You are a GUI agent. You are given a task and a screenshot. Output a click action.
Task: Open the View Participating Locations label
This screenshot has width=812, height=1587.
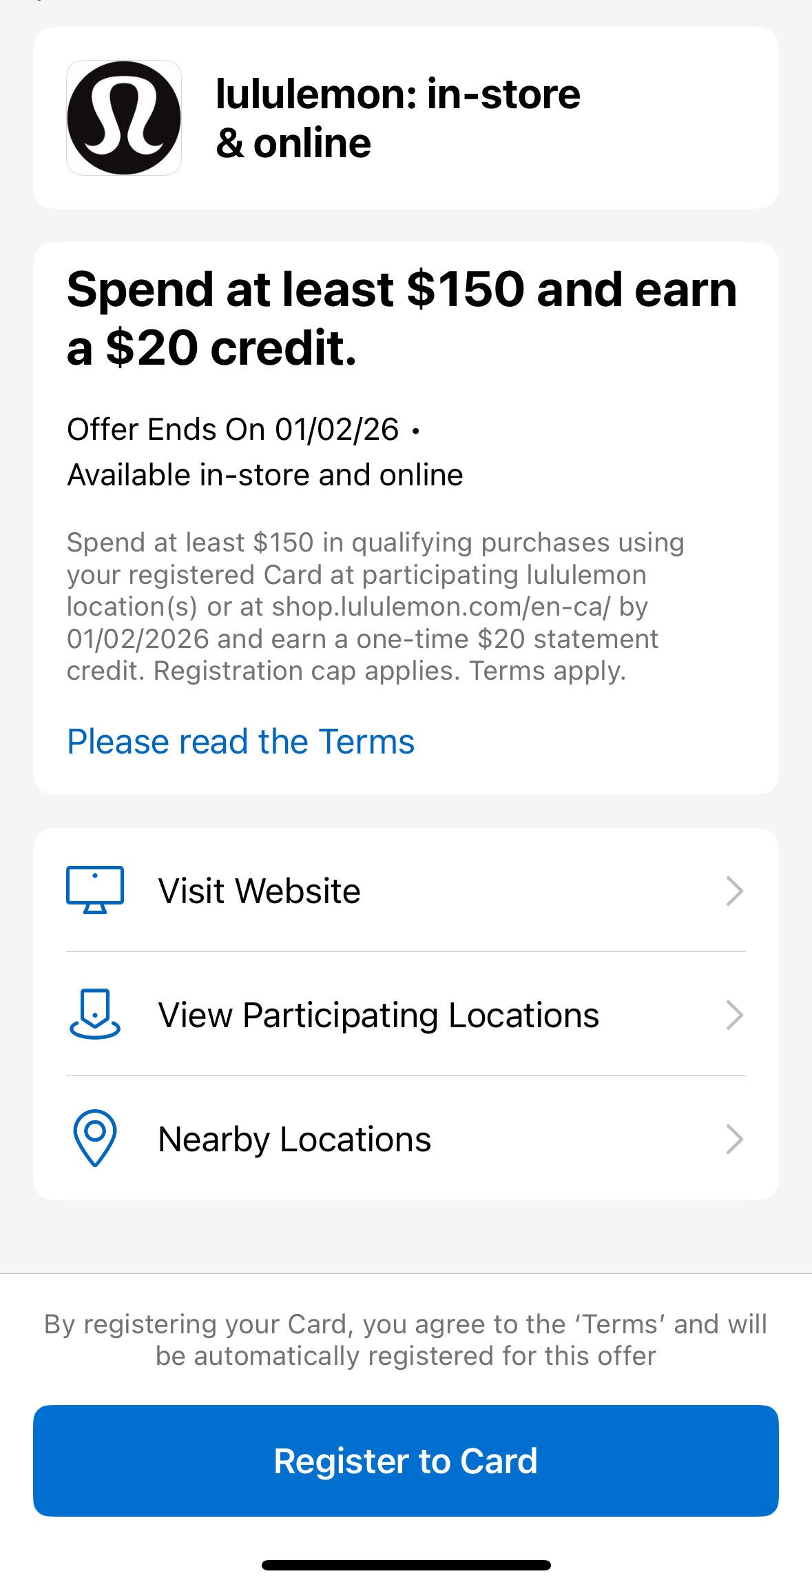(378, 1015)
